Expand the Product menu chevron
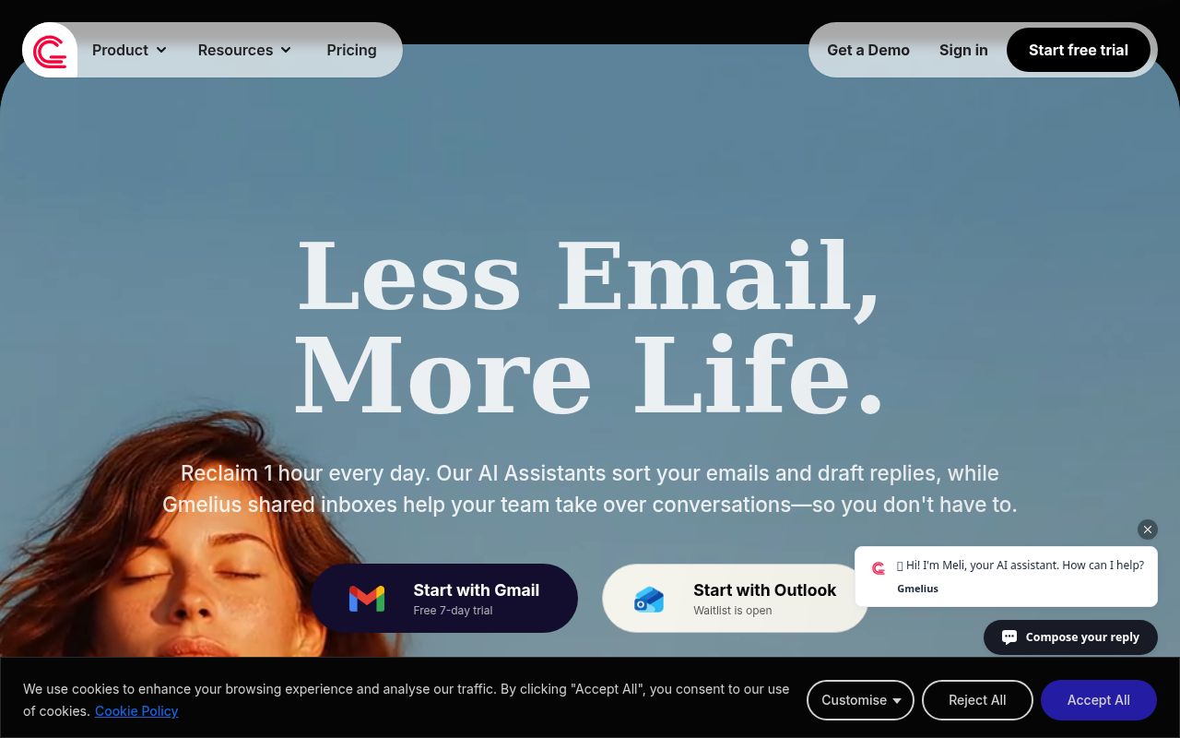The height and width of the screenshot is (738, 1180). coord(161,50)
